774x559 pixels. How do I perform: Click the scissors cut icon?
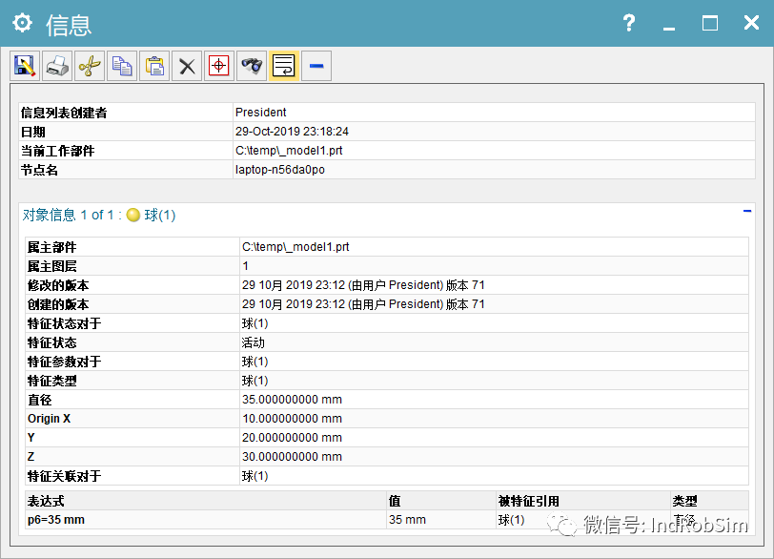(x=91, y=66)
